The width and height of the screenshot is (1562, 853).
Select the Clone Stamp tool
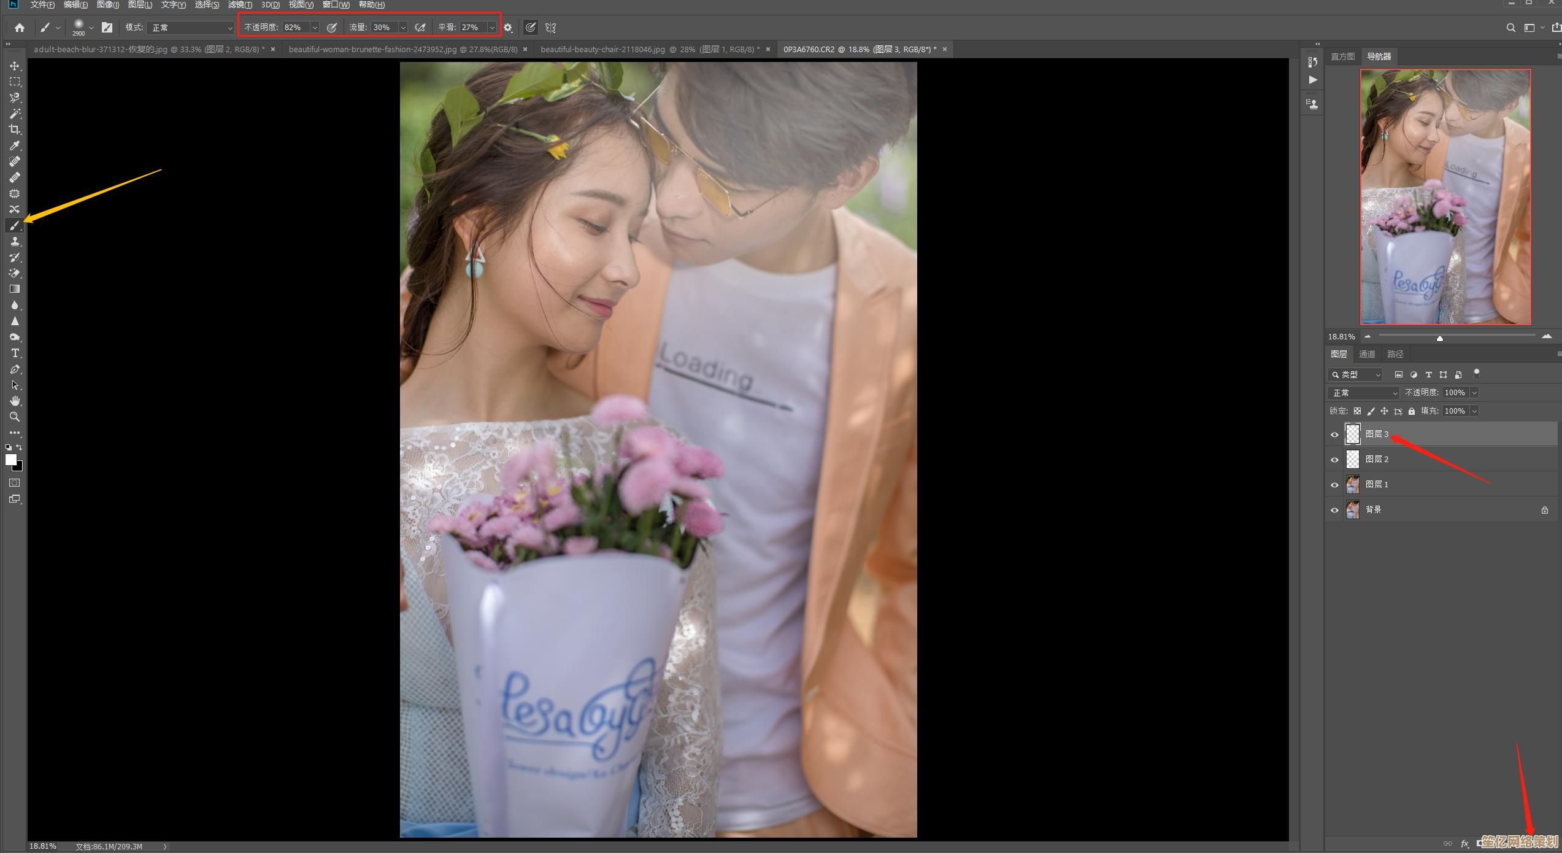pos(15,242)
